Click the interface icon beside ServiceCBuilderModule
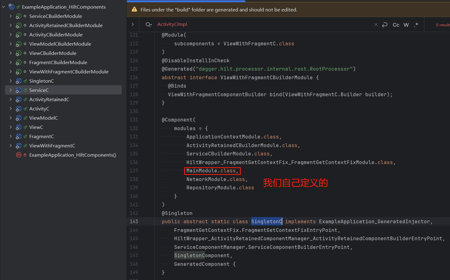This screenshot has width=450, height=280. coord(18,16)
